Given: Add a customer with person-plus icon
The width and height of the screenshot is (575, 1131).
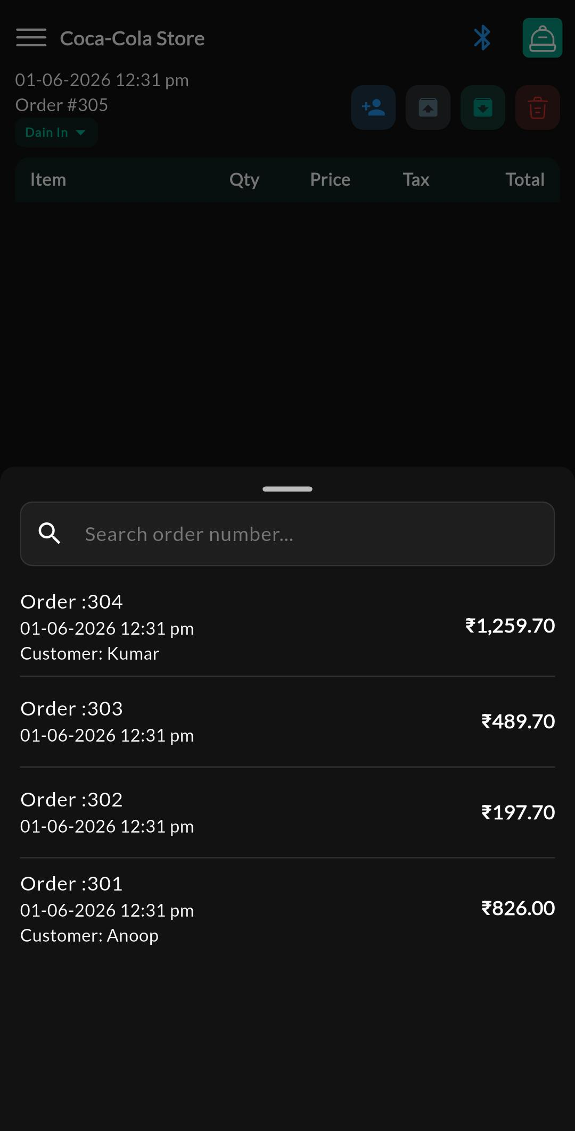Looking at the screenshot, I should click(x=373, y=107).
